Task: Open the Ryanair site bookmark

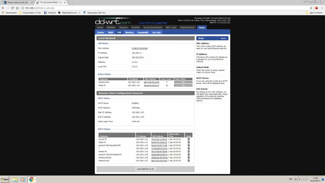Action: point(95,13)
